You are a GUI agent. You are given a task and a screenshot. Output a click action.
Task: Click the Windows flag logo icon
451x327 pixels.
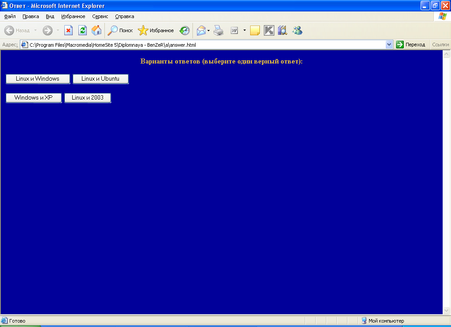click(442, 16)
